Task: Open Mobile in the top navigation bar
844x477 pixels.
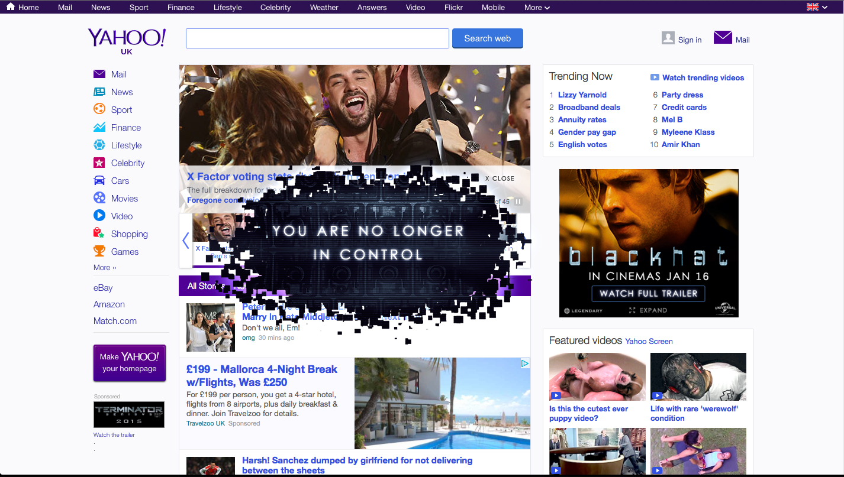Action: tap(493, 7)
